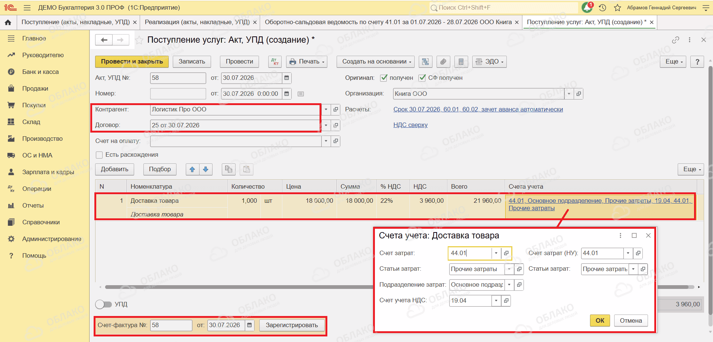713x342 pixels.
Task: Open Договор card with open icon
Action: (x=336, y=126)
